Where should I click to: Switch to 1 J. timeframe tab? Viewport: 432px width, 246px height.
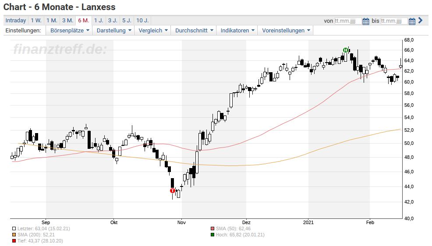point(99,21)
